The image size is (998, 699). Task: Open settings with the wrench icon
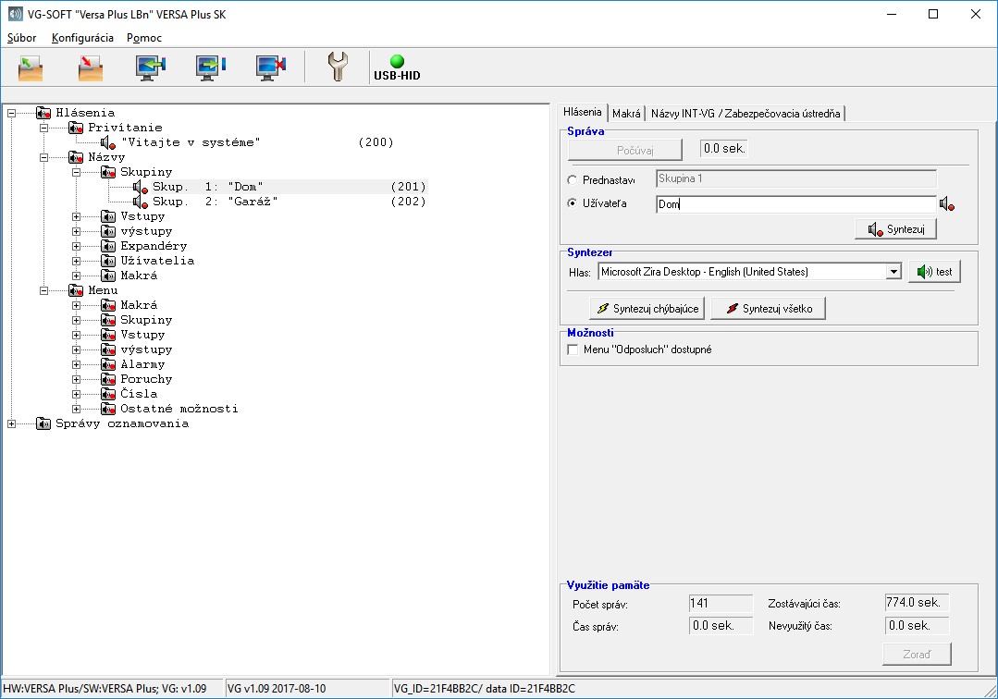coord(339,67)
